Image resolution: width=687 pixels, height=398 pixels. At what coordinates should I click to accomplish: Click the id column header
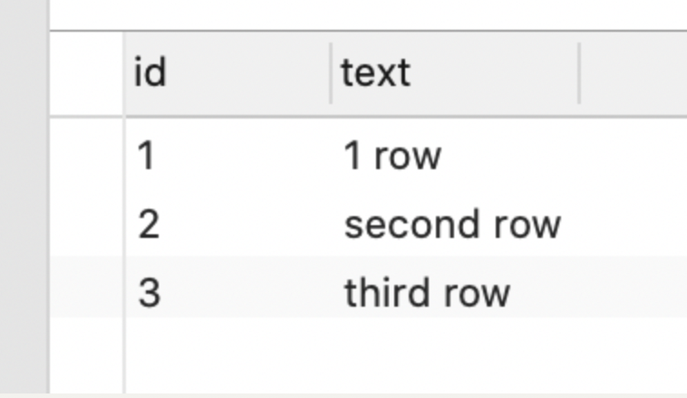(x=227, y=73)
